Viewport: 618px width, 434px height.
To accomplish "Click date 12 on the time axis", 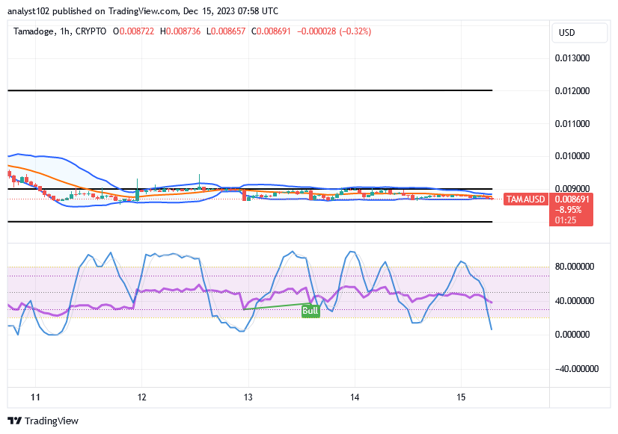I will (142, 397).
